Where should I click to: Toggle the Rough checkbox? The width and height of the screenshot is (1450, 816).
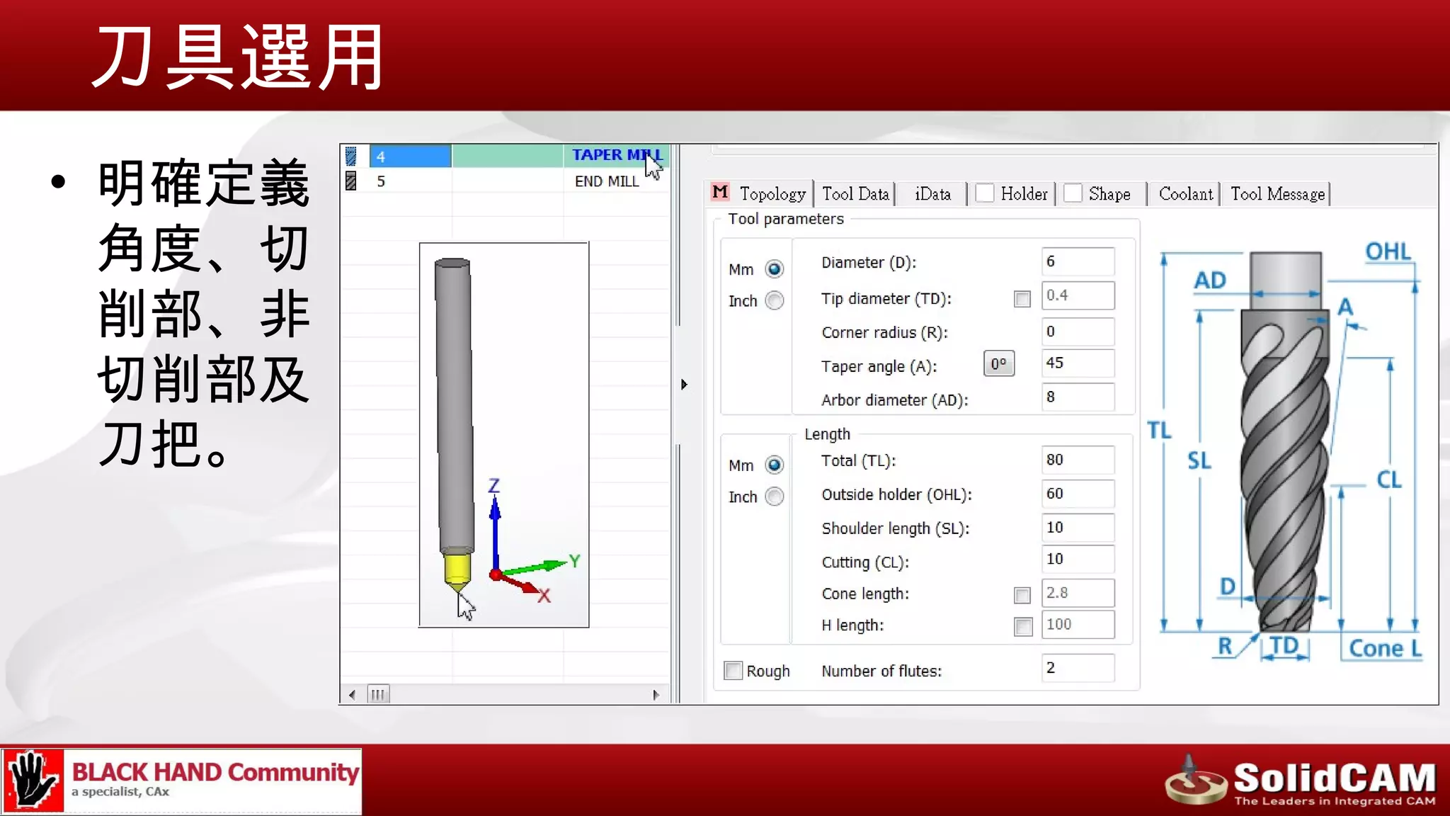733,670
